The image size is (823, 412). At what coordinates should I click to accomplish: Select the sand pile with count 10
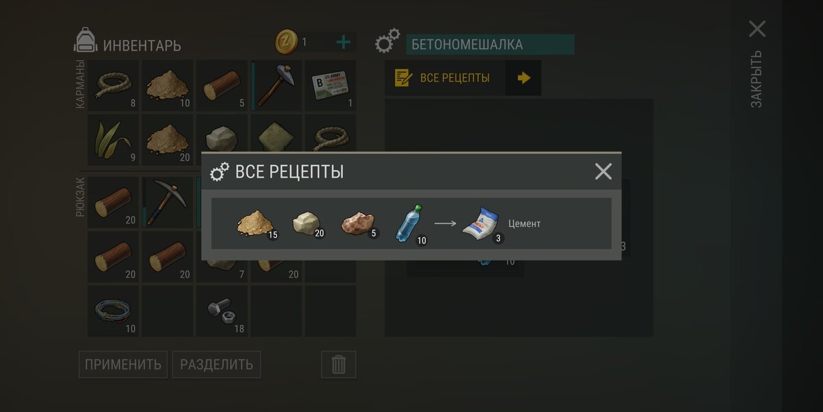(167, 86)
